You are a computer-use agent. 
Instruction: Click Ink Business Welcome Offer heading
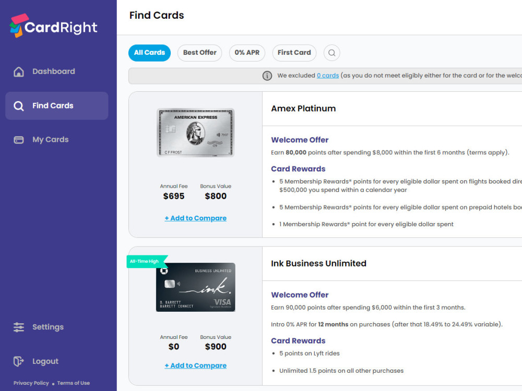(300, 295)
